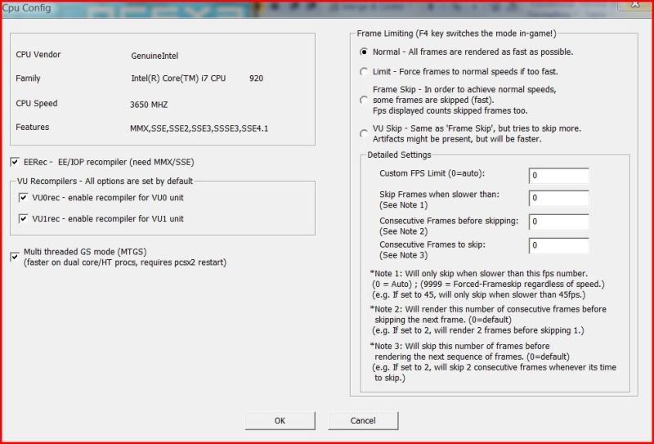Screen dimensions: 654x444
Task: Click the 'CPU Speed' label
Action: 37,104
